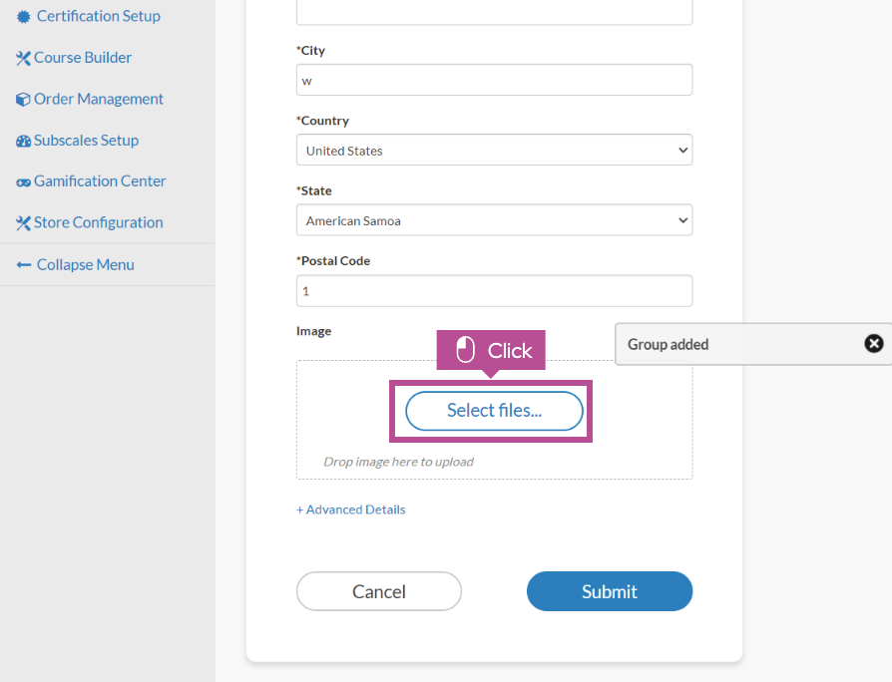Dismiss the Group added notification

click(x=874, y=343)
